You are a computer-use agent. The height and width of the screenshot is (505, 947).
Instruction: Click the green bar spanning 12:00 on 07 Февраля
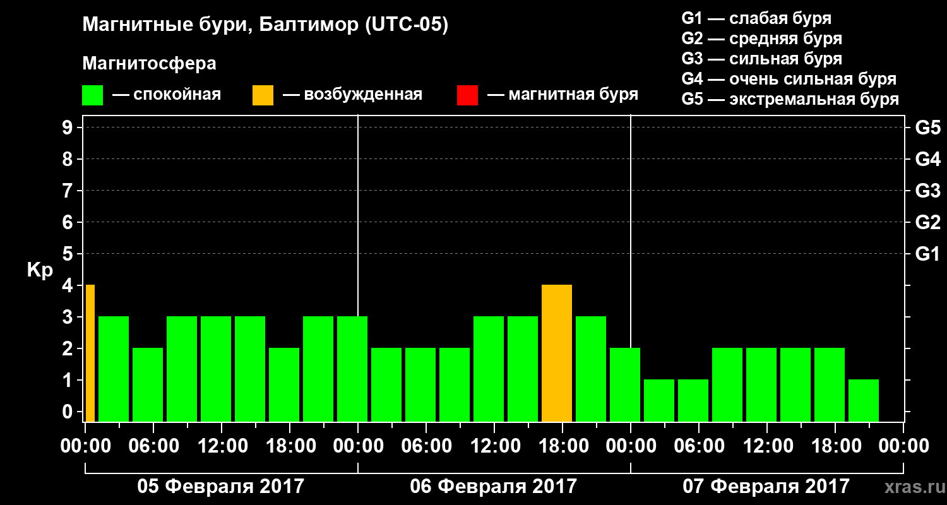pyautogui.click(x=761, y=384)
